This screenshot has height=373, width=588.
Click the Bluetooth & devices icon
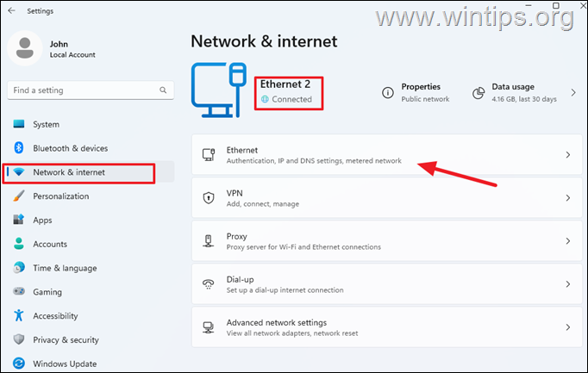point(18,148)
